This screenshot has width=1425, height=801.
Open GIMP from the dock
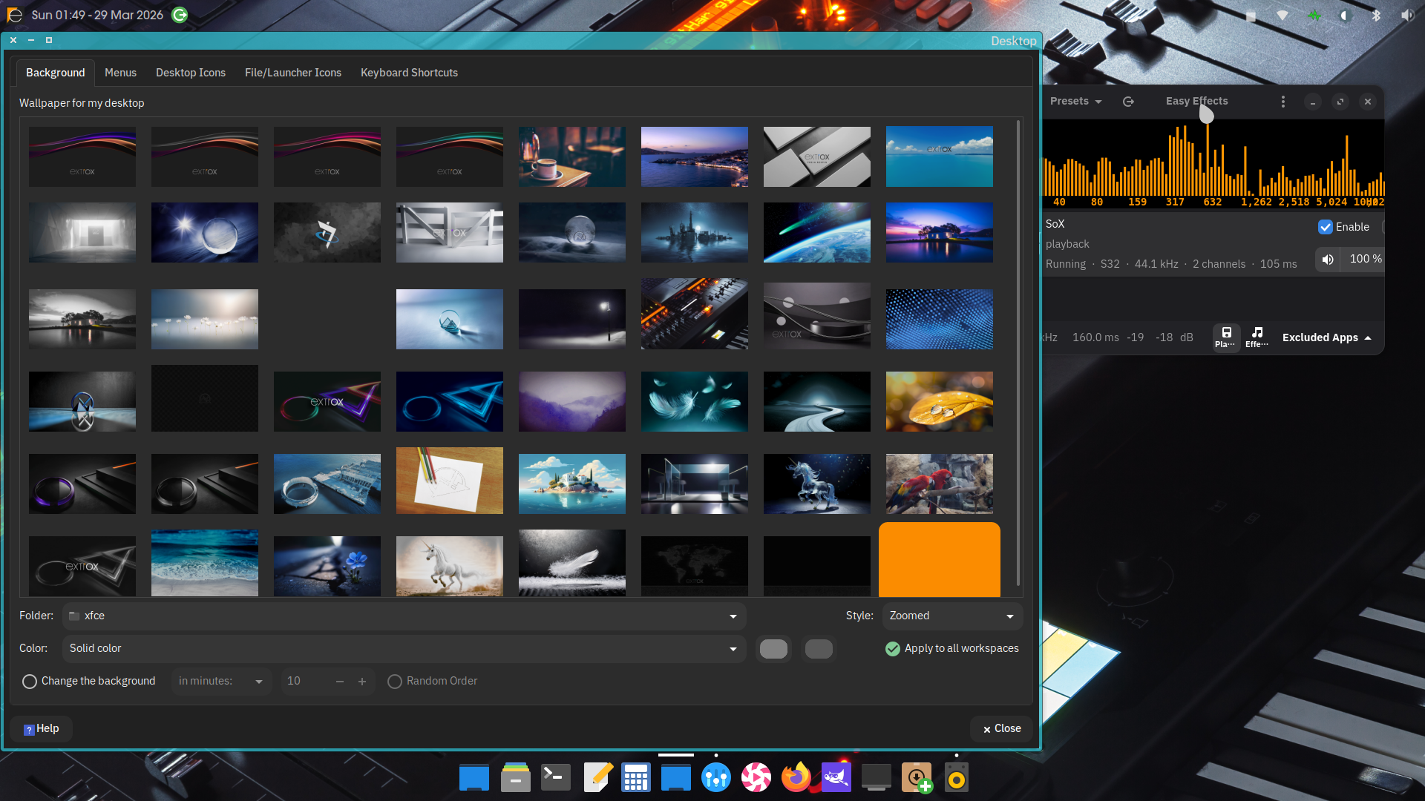click(x=836, y=777)
